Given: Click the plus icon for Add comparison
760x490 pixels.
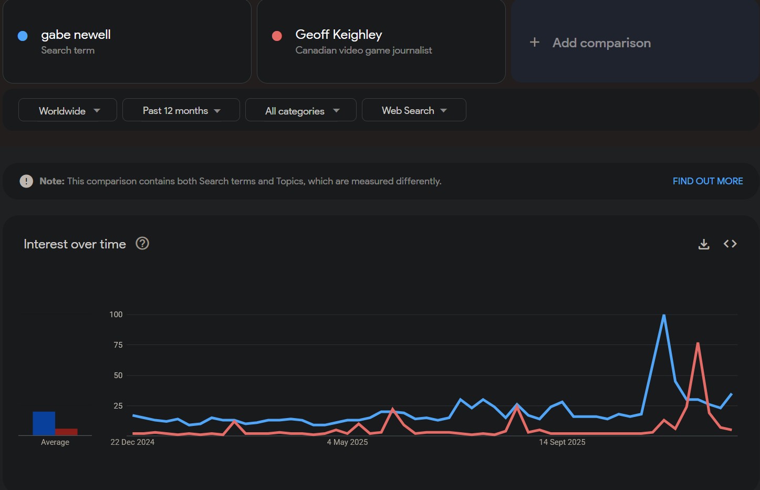Looking at the screenshot, I should 535,43.
